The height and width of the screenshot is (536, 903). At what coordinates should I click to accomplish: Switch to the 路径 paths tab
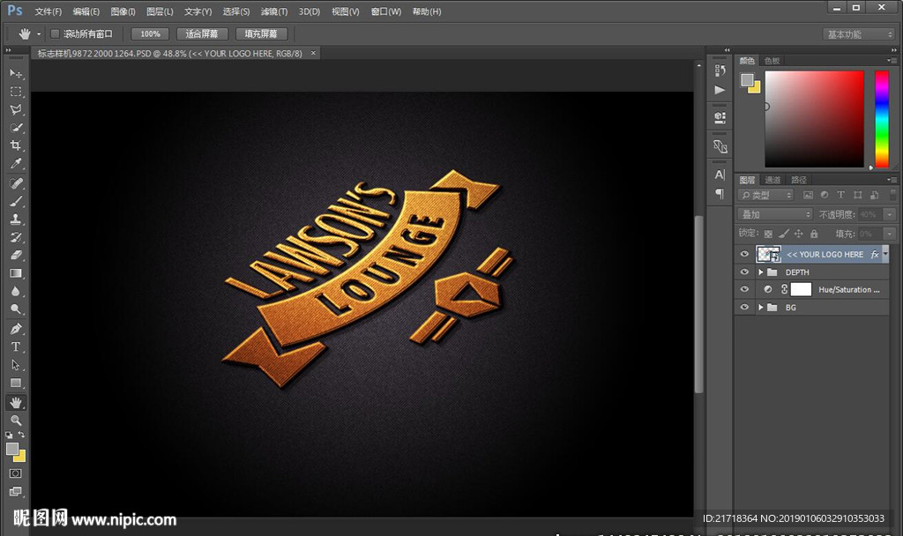(799, 180)
